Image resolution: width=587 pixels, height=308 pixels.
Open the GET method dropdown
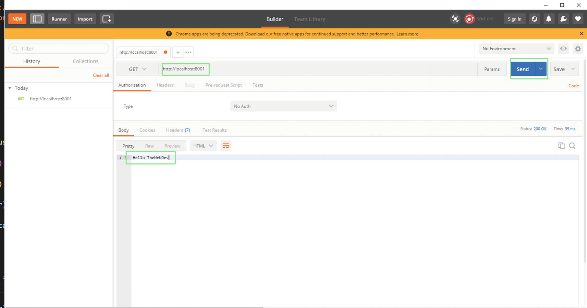[137, 69]
